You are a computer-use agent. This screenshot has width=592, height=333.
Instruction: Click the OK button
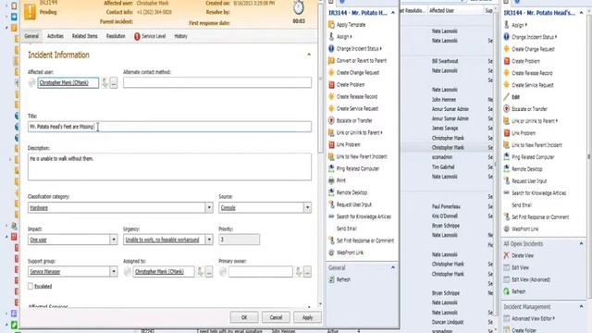click(244, 317)
